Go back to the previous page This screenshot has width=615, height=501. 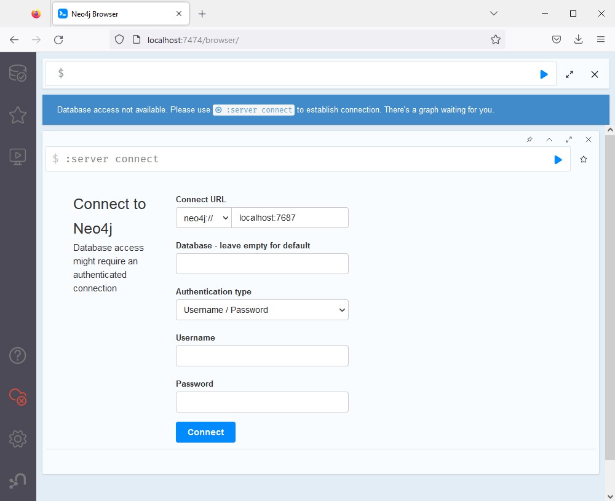click(14, 39)
